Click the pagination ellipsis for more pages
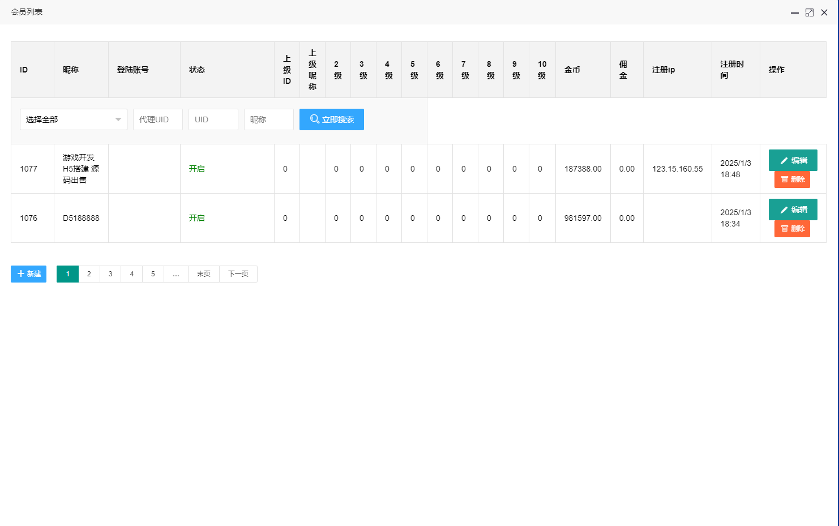Image resolution: width=839 pixels, height=526 pixels. pos(176,274)
